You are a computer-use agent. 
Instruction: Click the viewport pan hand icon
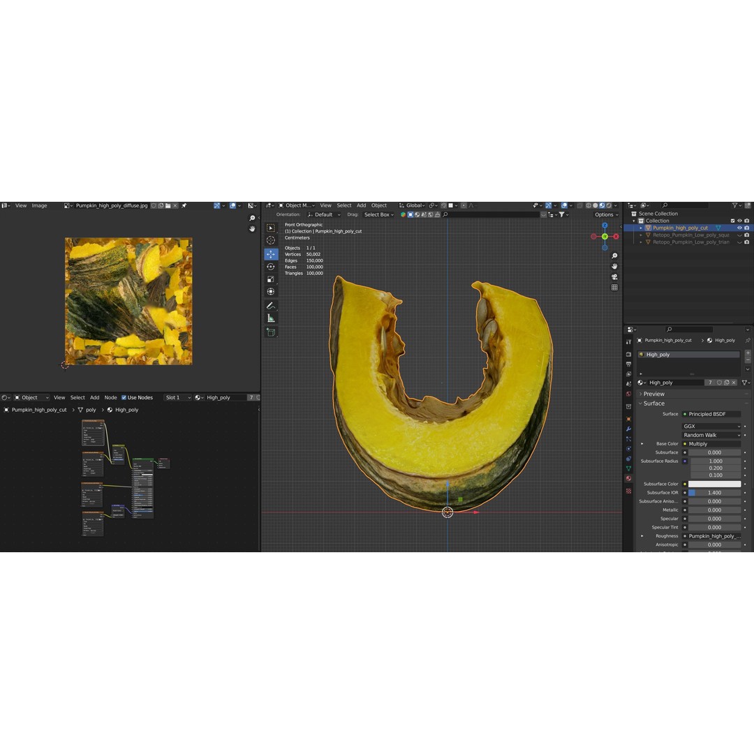[614, 267]
